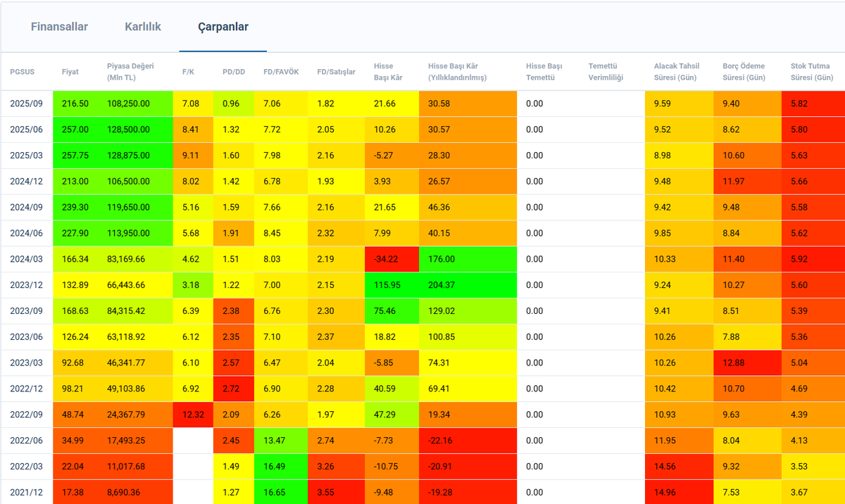Viewport: 845px width, 504px height.
Task: Click the PD/DD value 2.72
Action: click(x=234, y=389)
